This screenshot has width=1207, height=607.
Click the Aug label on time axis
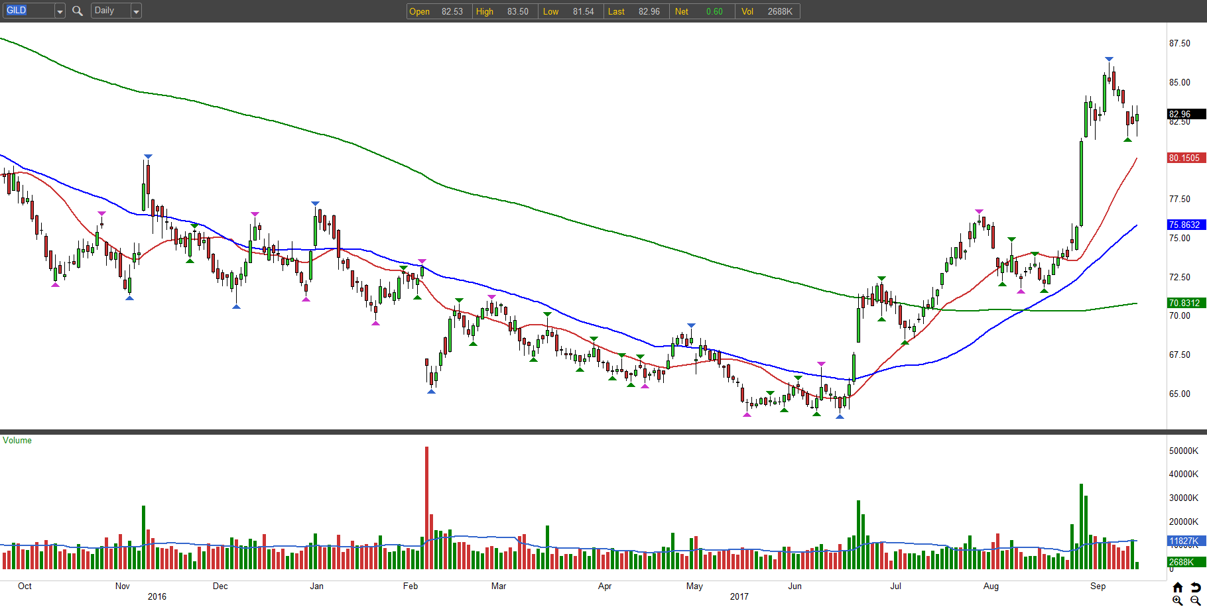pos(991,586)
